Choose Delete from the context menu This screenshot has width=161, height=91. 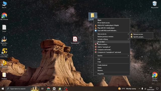112,68
